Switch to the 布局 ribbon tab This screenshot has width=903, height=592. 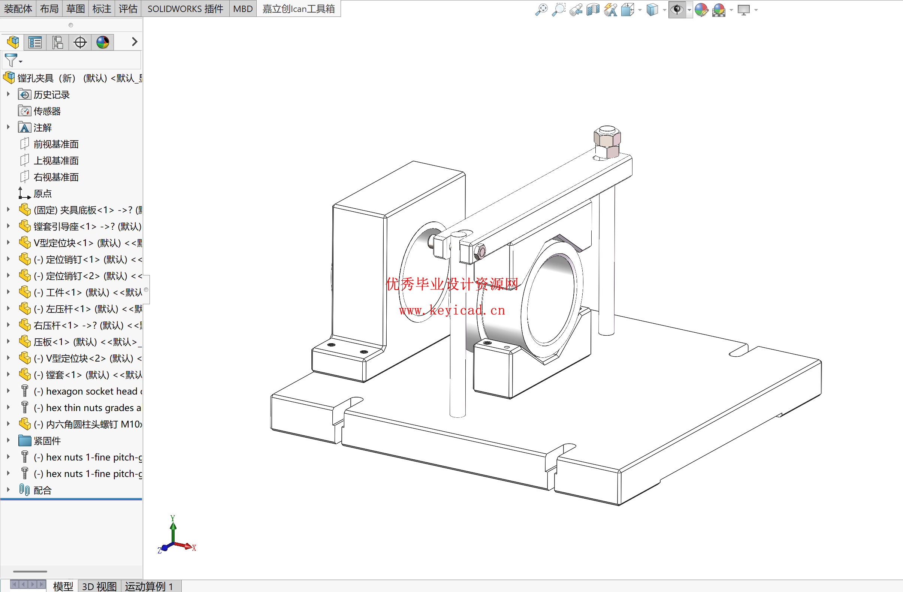pyautogui.click(x=49, y=8)
